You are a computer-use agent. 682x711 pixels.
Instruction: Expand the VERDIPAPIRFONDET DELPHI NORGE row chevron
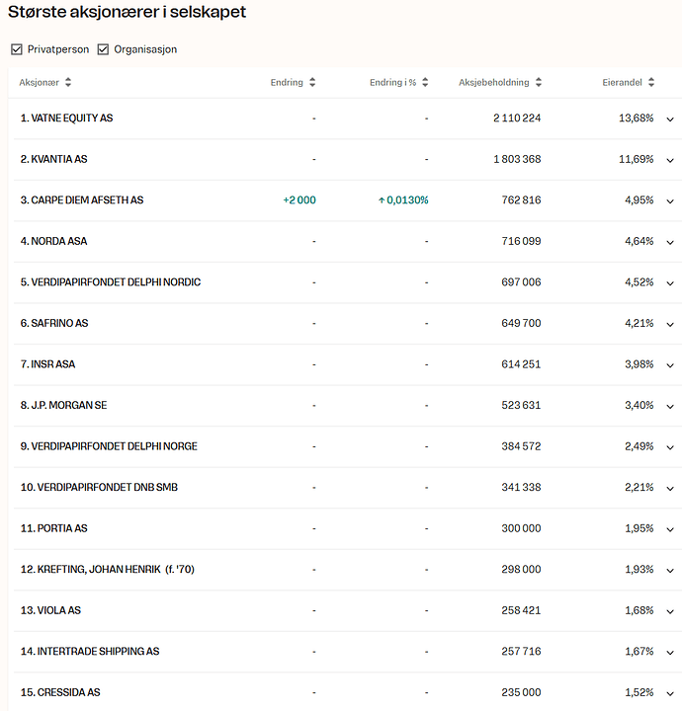tap(670, 447)
